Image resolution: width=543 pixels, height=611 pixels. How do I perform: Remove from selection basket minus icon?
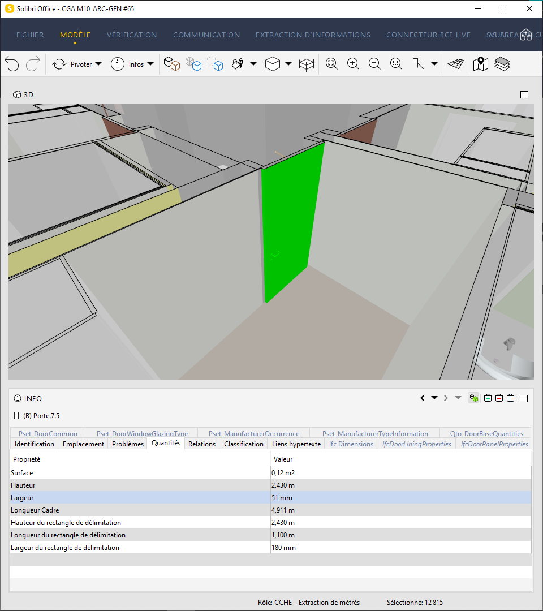click(499, 398)
